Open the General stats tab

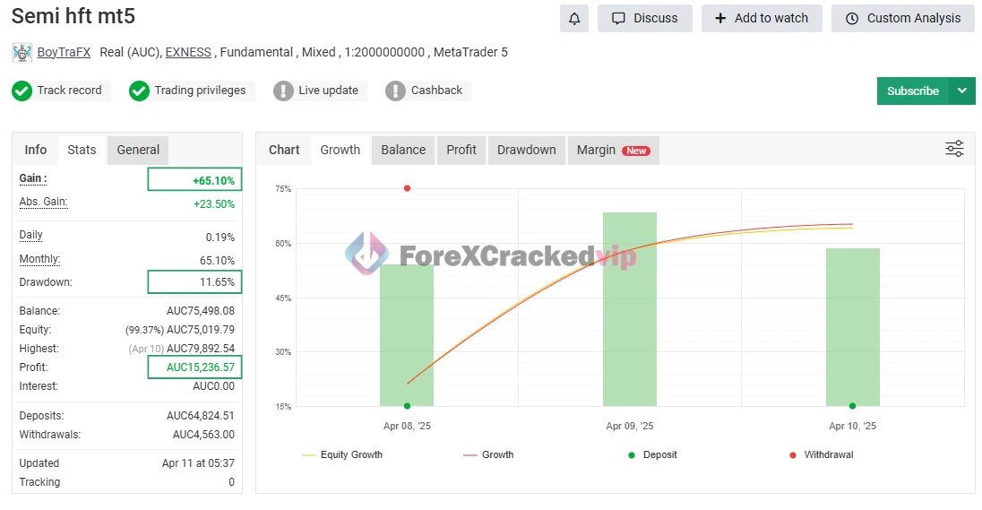[x=138, y=150]
